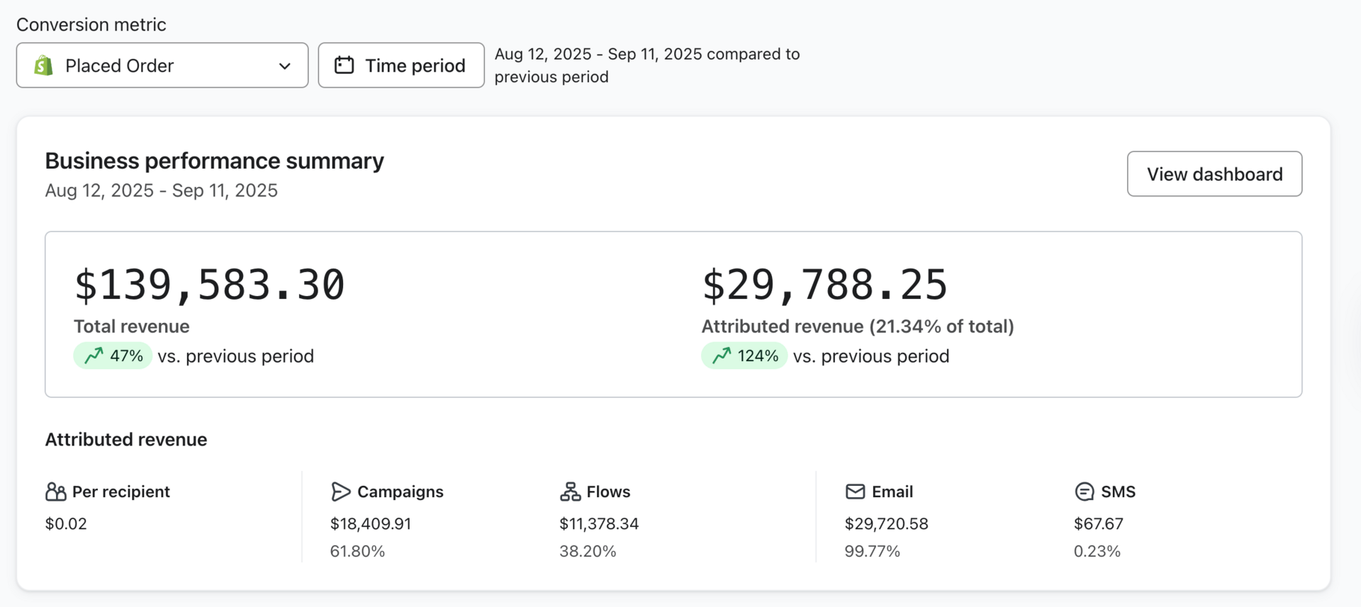Click the Business performance summary heading
Viewport: 1361px width, 607px height.
coord(214,161)
